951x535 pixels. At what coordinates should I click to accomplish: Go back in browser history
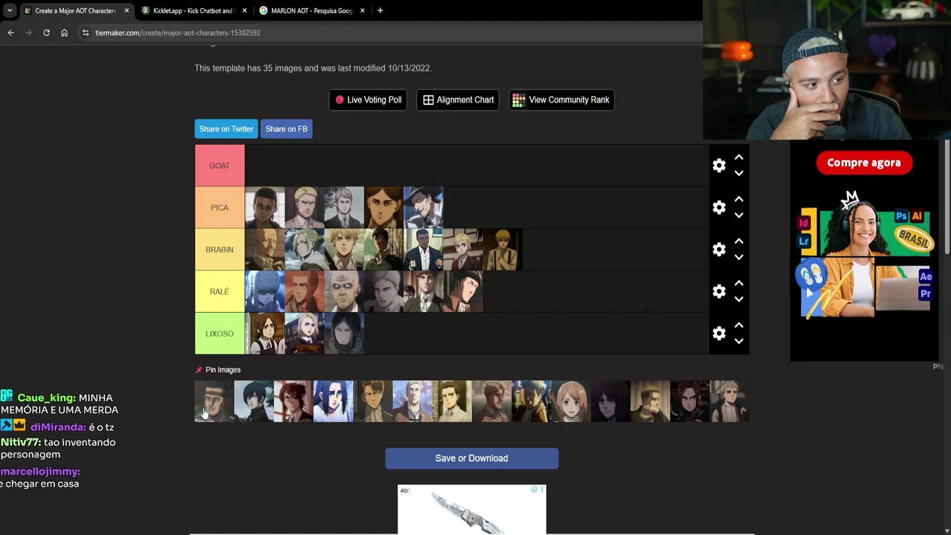(x=10, y=33)
